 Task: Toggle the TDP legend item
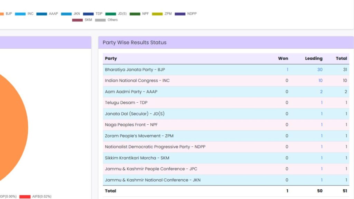(x=88, y=14)
